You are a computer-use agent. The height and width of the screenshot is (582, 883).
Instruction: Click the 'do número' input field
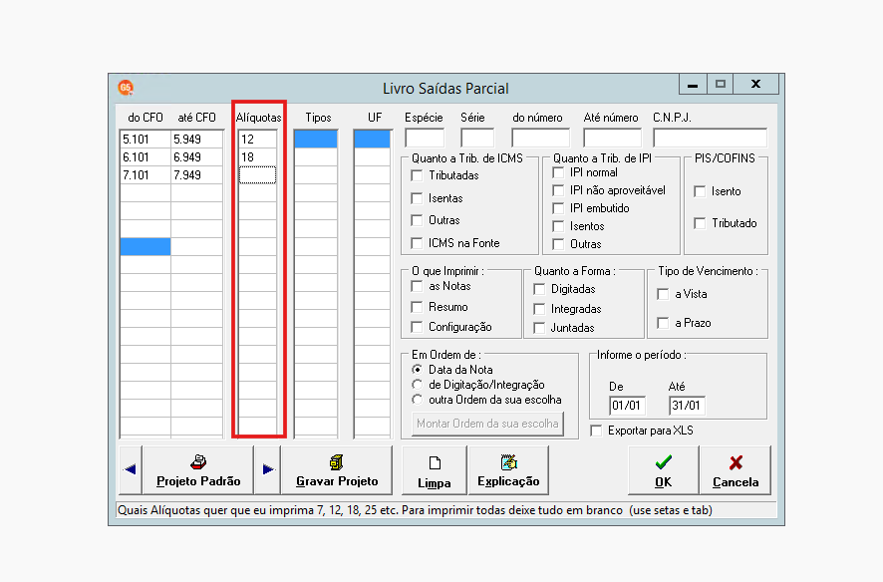540,138
